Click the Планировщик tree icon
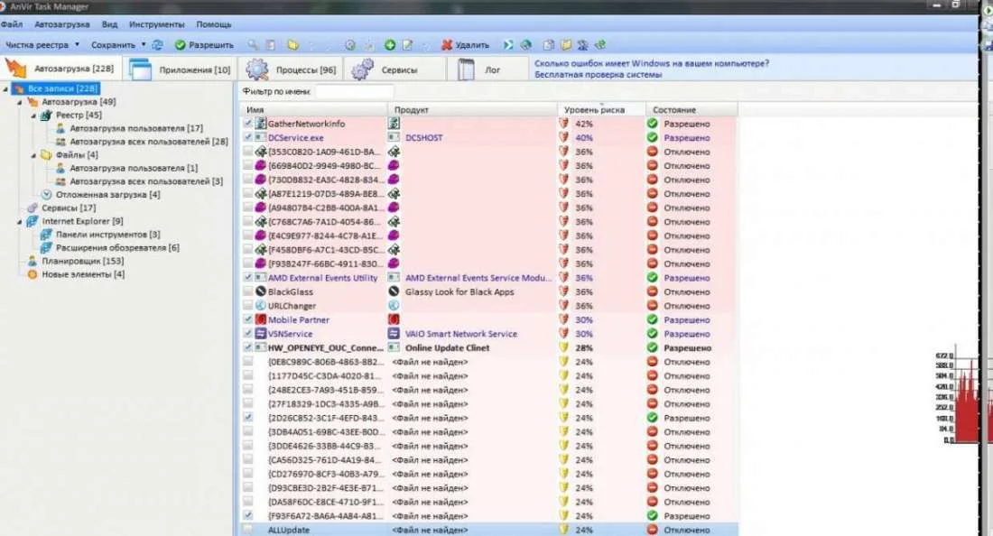Viewport: 993px width, 536px height. (x=32, y=261)
